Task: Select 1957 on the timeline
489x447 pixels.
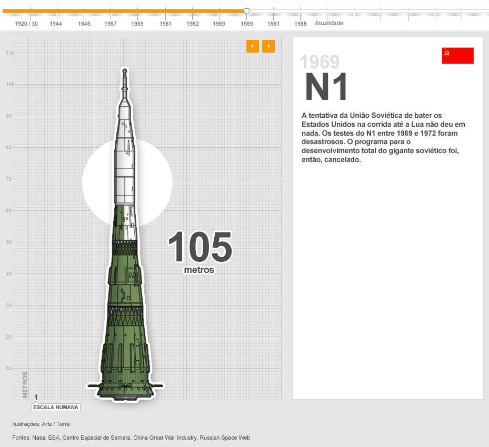Action: click(x=111, y=24)
